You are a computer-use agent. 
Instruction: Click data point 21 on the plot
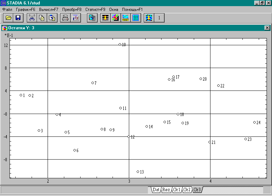pyautogui.click(x=210, y=142)
